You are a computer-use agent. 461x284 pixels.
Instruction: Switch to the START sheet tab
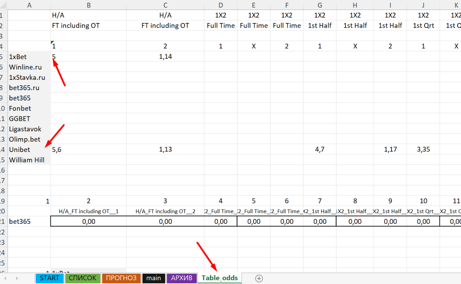tap(50, 278)
